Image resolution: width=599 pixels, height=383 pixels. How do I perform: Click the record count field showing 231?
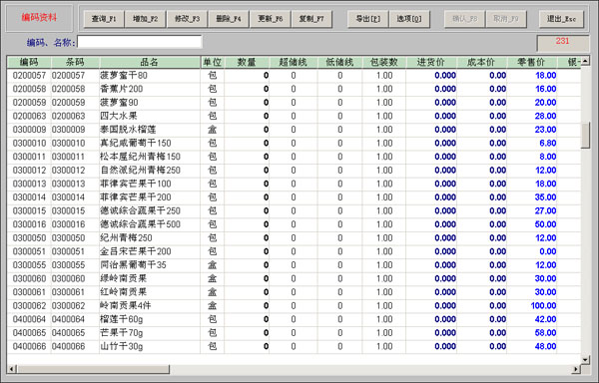563,43
